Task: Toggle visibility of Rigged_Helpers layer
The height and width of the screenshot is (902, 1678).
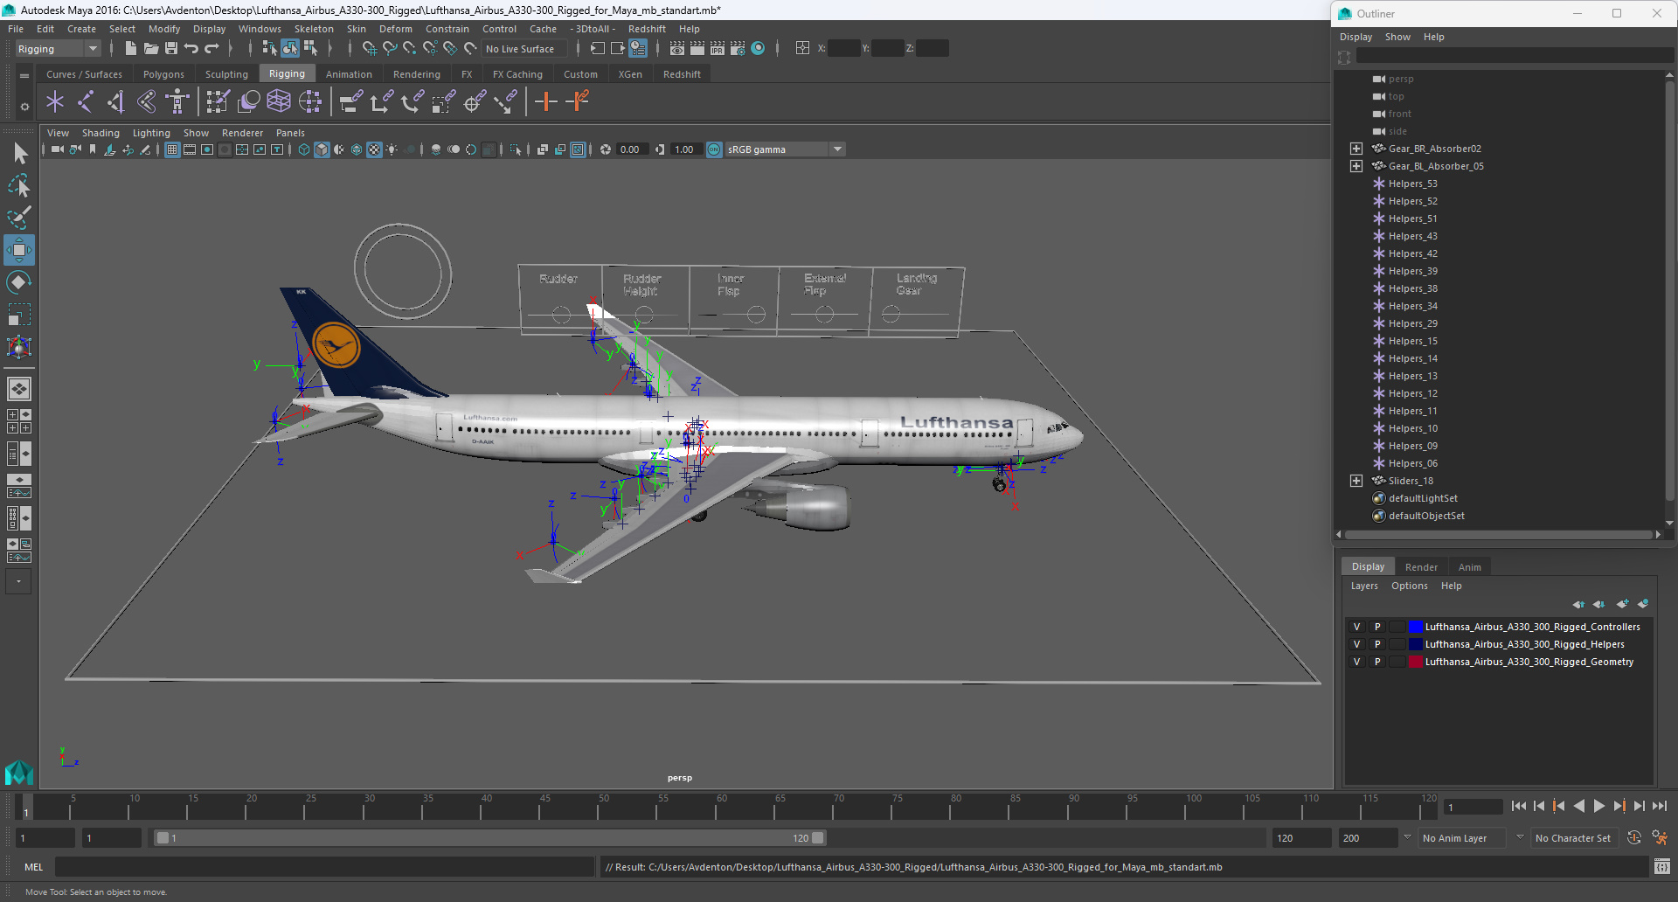Action: tap(1357, 644)
